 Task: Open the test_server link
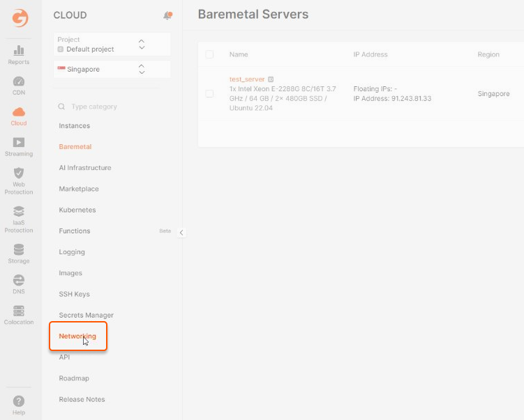click(x=247, y=79)
